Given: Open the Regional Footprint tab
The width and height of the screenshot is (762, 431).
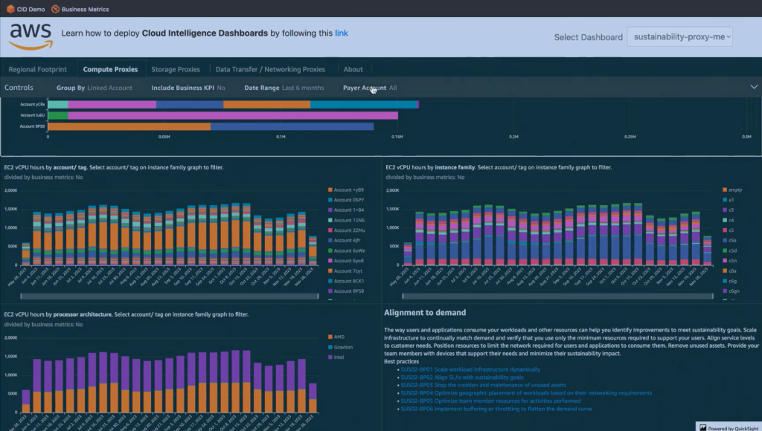Looking at the screenshot, I should 37,68.
